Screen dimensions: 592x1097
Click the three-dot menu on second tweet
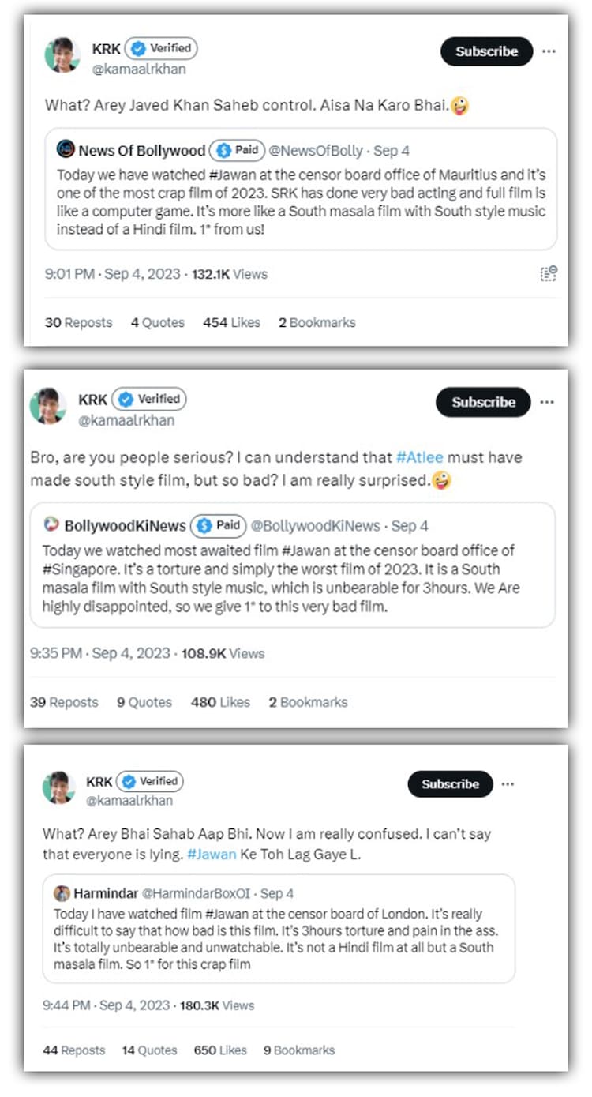click(x=547, y=402)
